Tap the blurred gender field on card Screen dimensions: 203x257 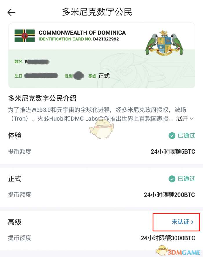point(79,76)
